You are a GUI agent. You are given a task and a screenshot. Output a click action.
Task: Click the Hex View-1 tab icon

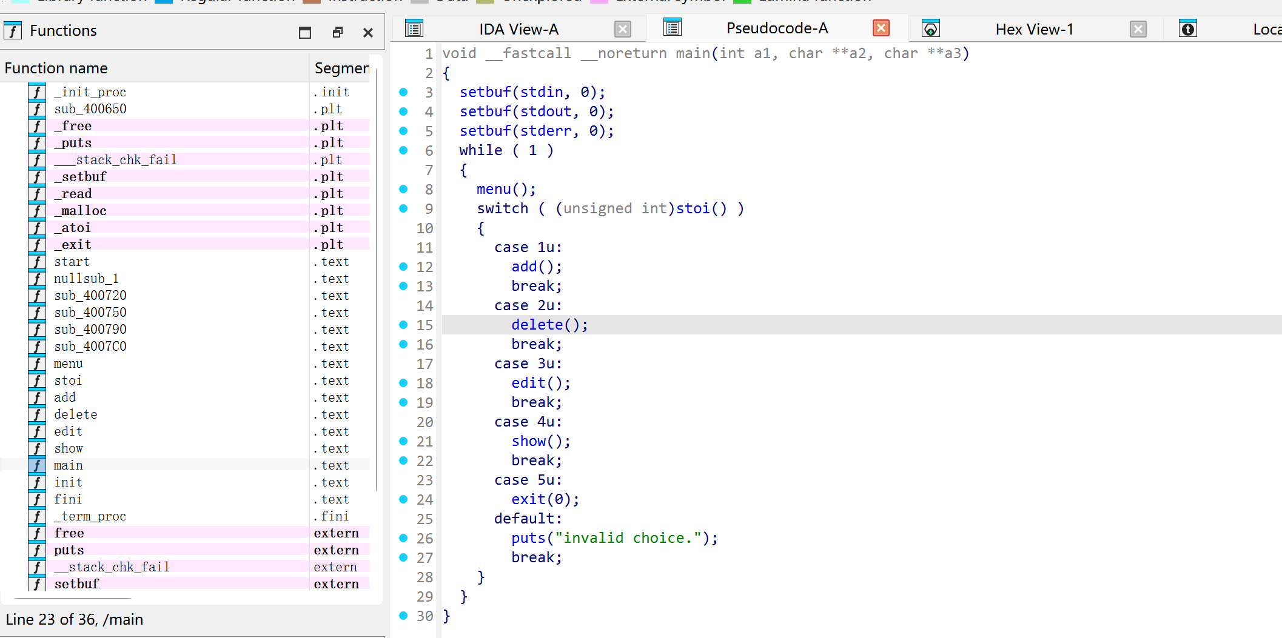coord(931,28)
